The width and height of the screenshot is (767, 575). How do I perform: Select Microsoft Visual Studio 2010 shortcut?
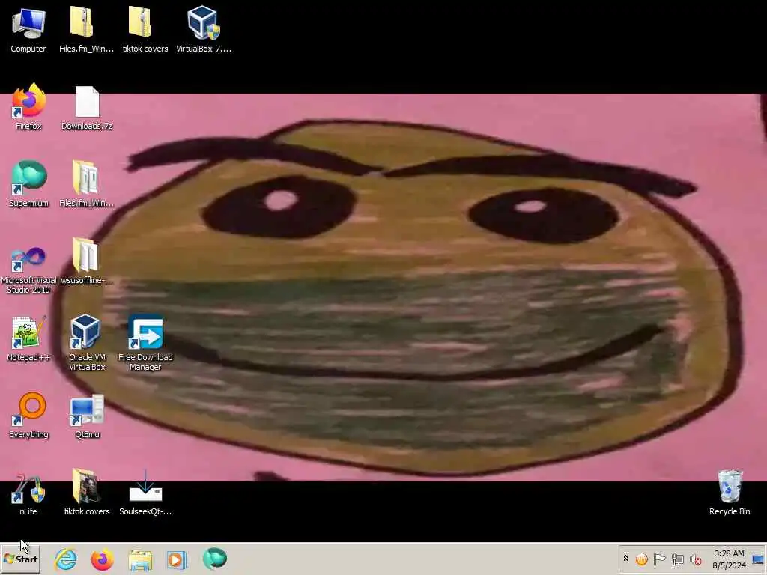[x=28, y=270]
